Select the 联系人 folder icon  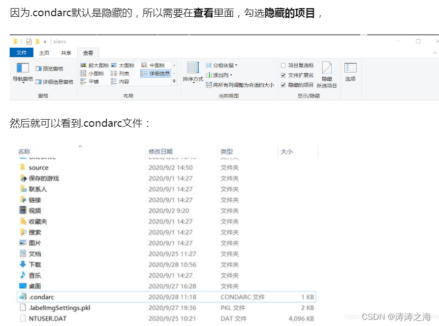tap(23, 189)
